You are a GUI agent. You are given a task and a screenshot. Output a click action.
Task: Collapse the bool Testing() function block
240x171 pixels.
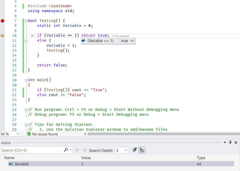tap(26, 21)
